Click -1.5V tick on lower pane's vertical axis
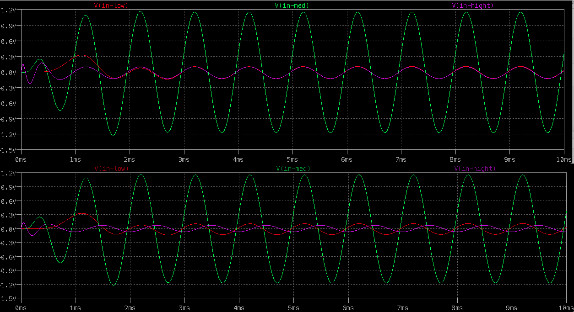Viewport: 574px width, 312px height. point(9,298)
